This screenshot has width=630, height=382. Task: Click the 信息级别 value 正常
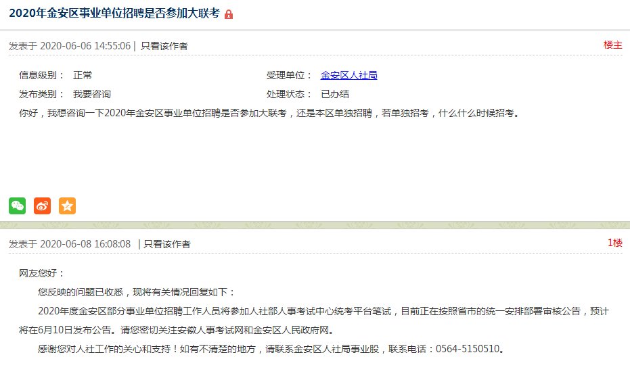point(83,75)
